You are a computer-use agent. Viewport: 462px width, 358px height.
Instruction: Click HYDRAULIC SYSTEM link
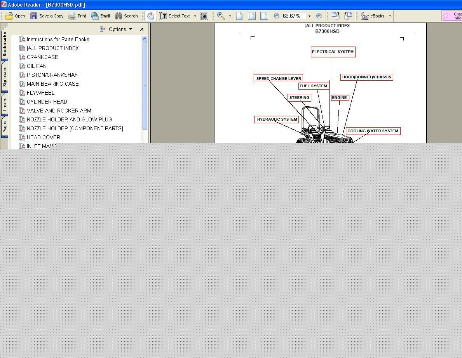(277, 119)
